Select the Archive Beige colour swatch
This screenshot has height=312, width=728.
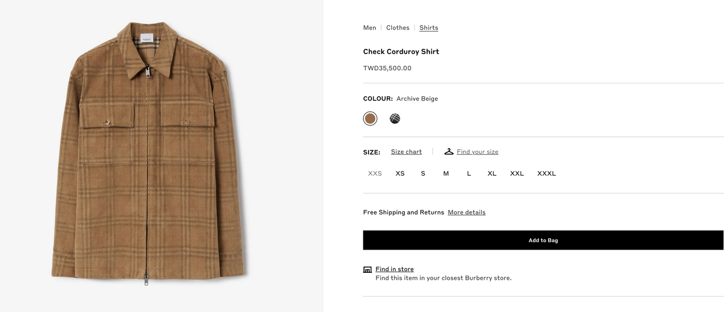pos(370,119)
